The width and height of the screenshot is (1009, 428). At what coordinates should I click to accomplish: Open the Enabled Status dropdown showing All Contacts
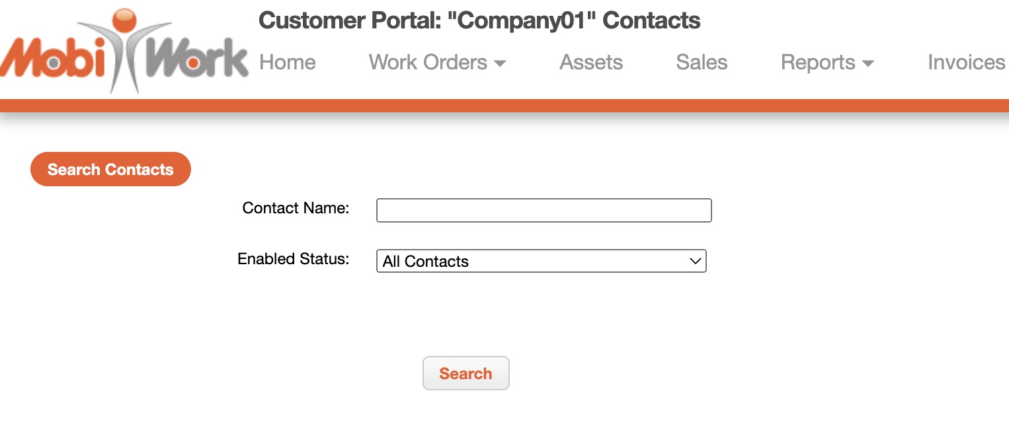(541, 261)
